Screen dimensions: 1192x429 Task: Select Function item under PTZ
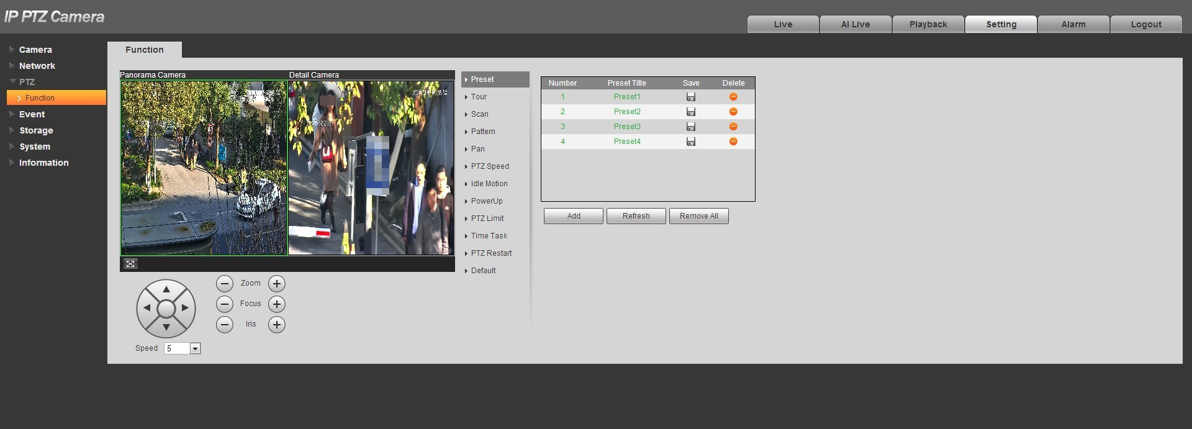(56, 98)
